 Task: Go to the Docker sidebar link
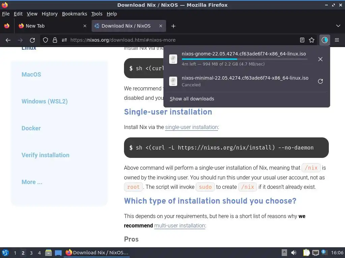tap(31, 128)
